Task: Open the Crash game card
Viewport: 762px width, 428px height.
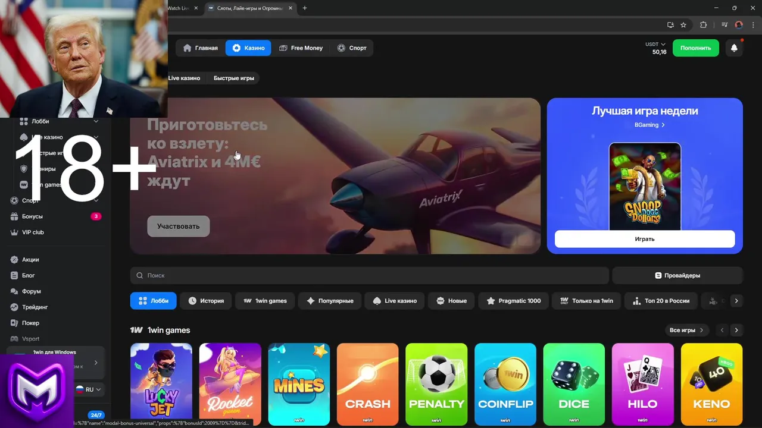Action: (368, 383)
